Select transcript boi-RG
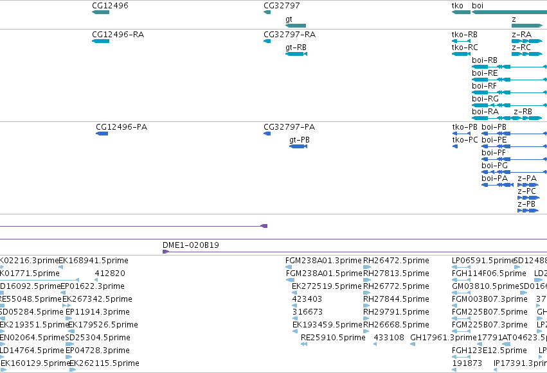This screenshot has height=373, width=547. coord(509,105)
